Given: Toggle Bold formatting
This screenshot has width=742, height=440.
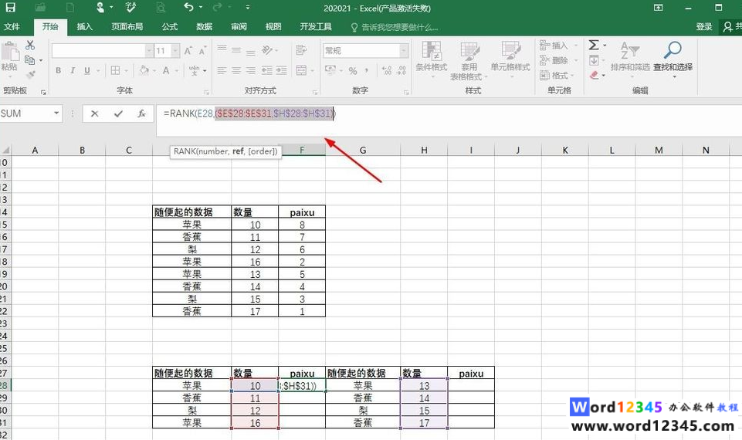Looking at the screenshot, I should click(59, 71).
